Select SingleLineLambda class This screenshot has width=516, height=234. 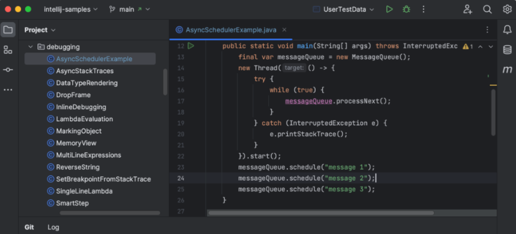[x=84, y=191]
